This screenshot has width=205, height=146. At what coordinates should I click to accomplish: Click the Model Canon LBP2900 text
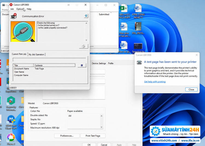[x=51, y=103]
